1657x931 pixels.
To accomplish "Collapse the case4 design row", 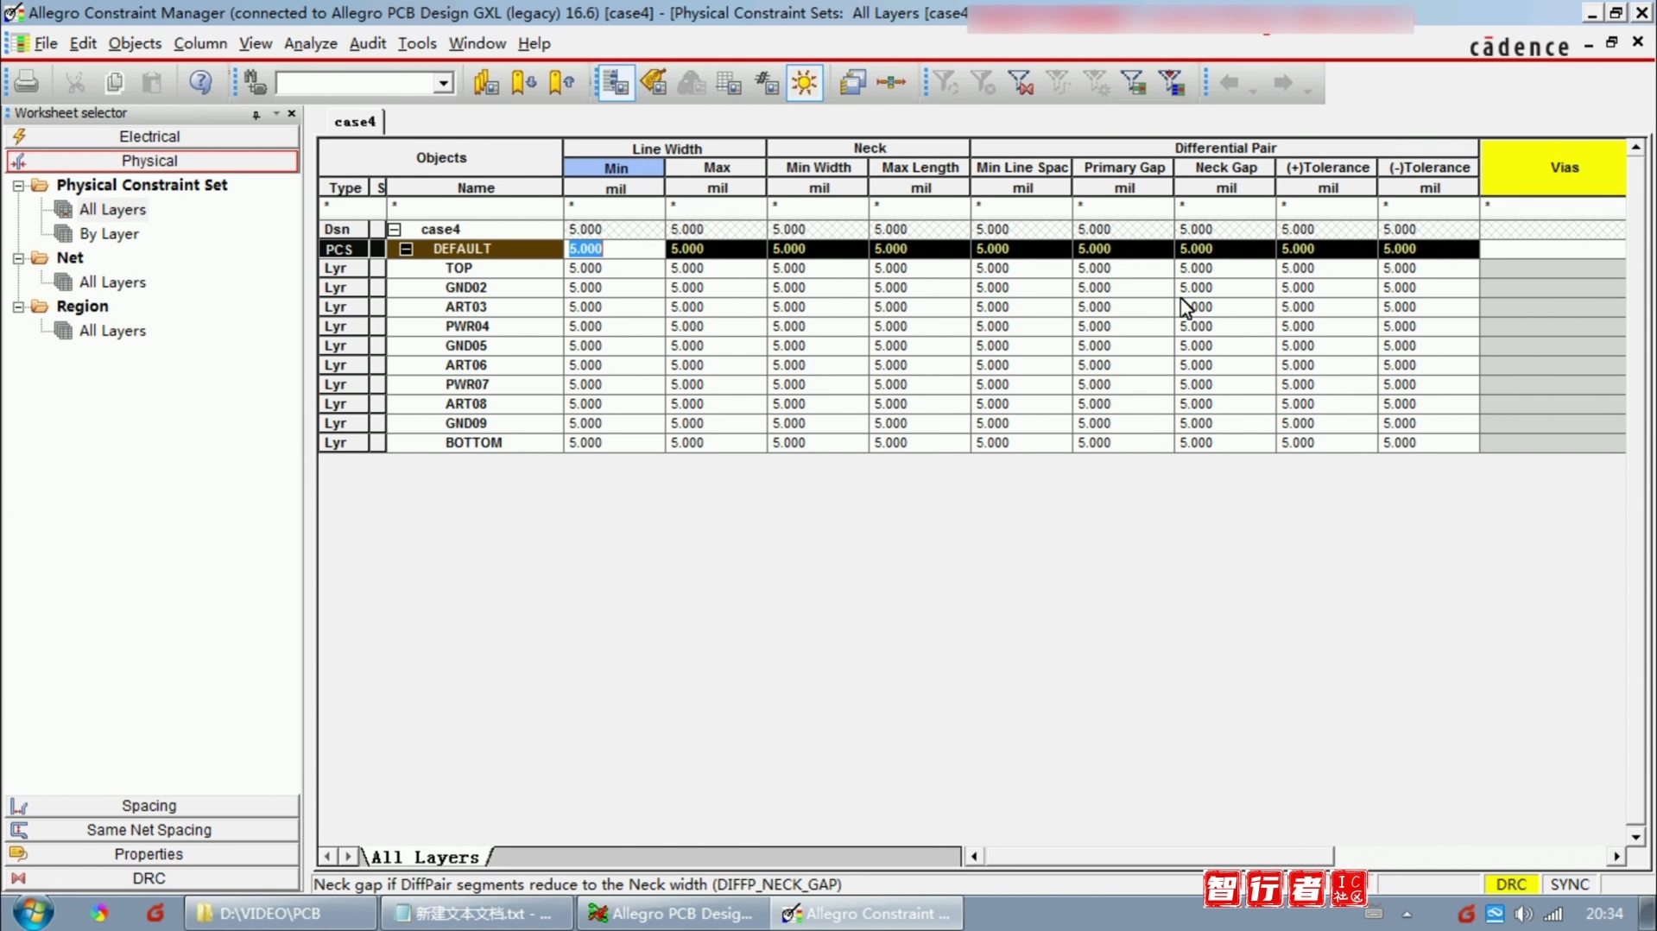I will point(395,229).
